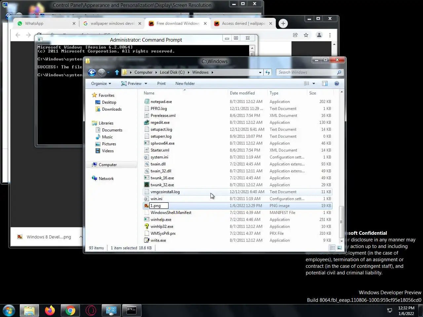Click the 1.png rename text box

pyautogui.click(x=159, y=206)
